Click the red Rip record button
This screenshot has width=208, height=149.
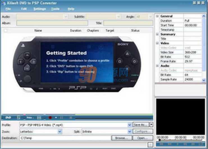point(50,118)
